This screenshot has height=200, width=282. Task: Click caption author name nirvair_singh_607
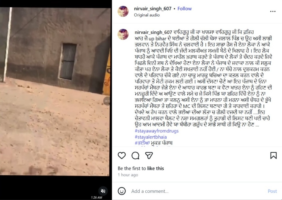tap(154, 32)
